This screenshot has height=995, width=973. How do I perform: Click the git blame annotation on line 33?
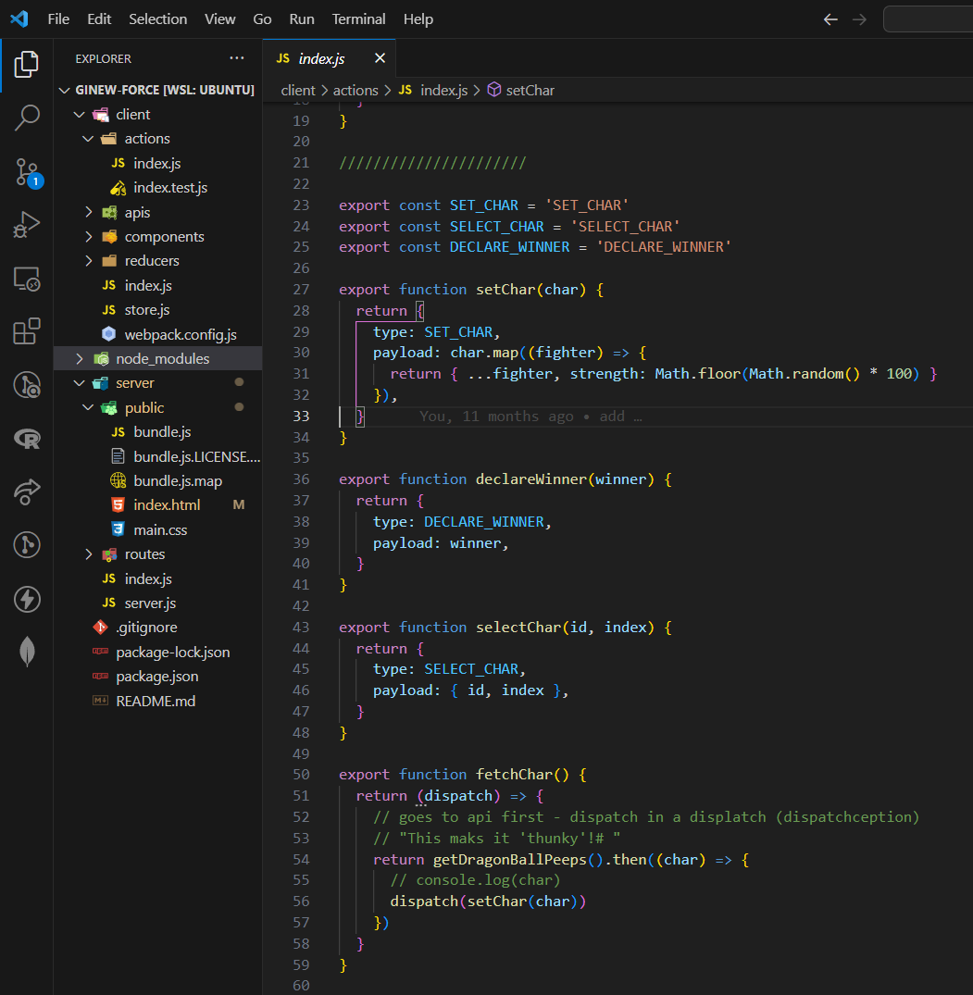click(x=530, y=417)
